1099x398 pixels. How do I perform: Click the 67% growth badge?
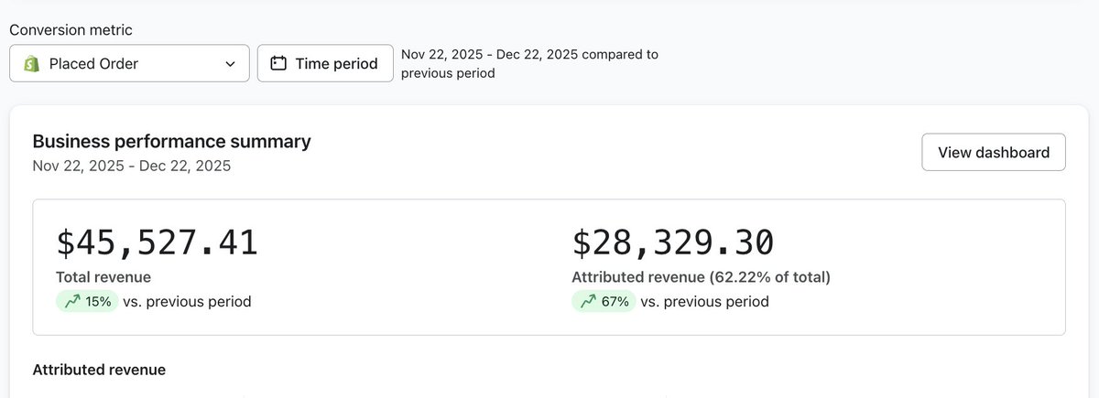point(604,301)
